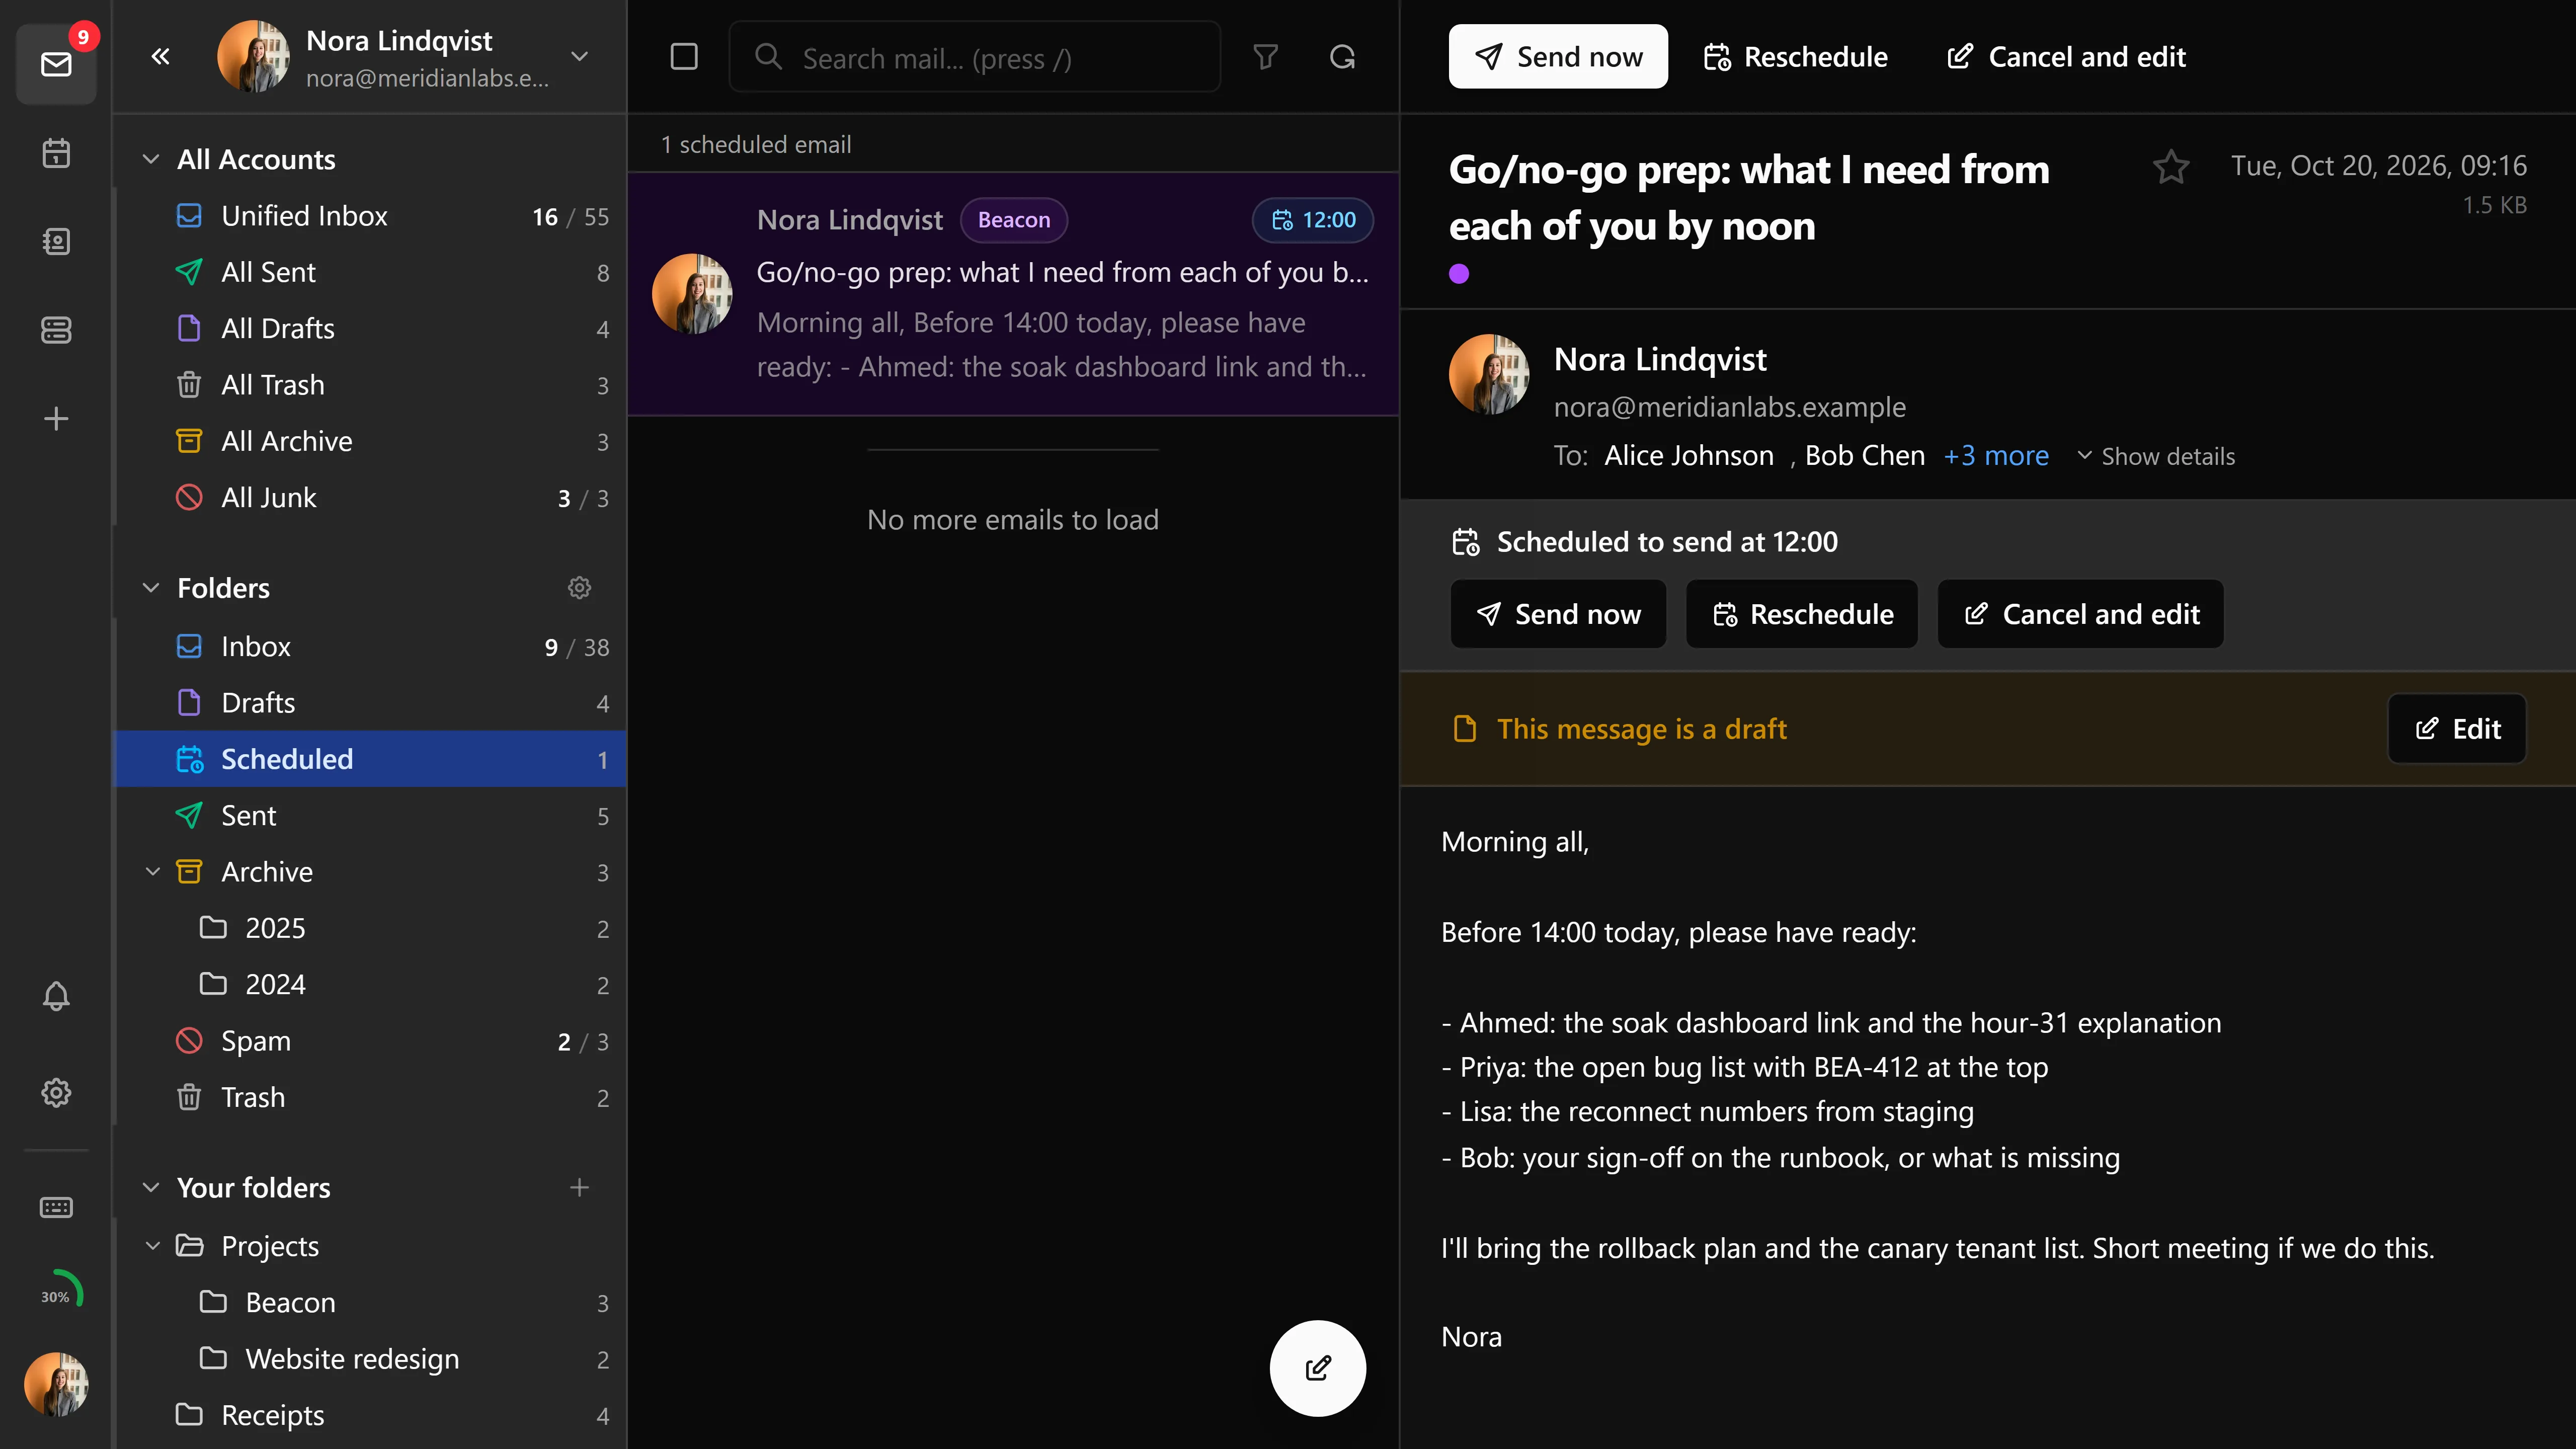Open the Contacts icon in left rail
The height and width of the screenshot is (1449, 2576).
[x=56, y=241]
